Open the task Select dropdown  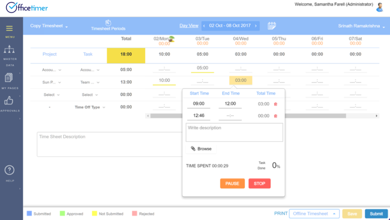(x=90, y=95)
